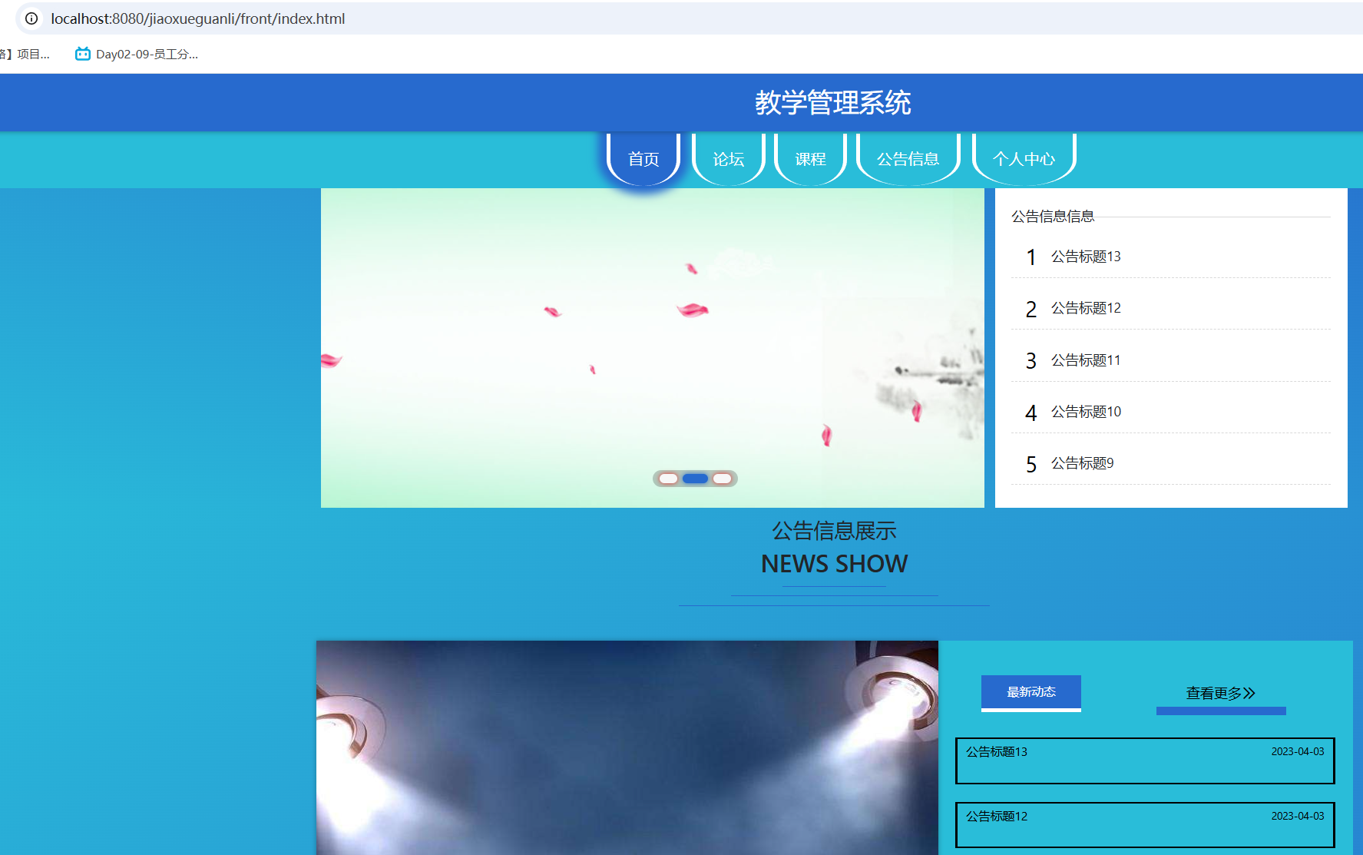Go to the 首页 nav tab

(x=643, y=159)
